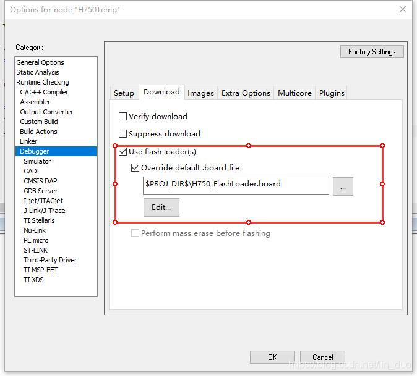Switch to the Setup tab
Image resolution: width=417 pixels, height=376 pixels.
tap(124, 93)
